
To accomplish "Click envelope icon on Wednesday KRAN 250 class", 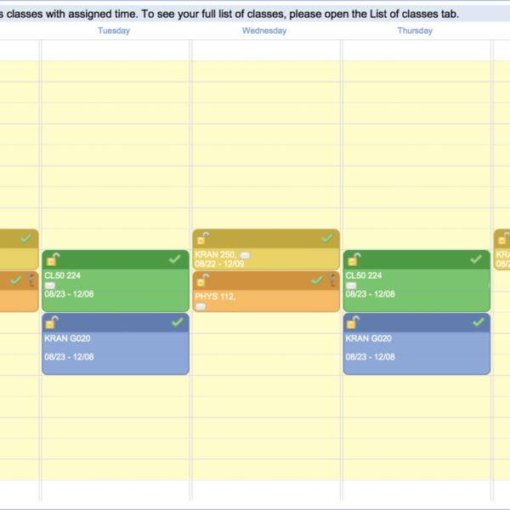I will pyautogui.click(x=245, y=254).
